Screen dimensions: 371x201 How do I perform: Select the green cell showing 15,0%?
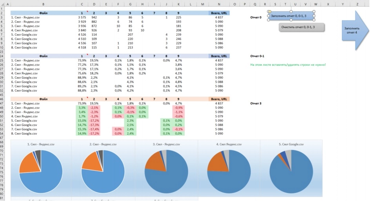[x=82, y=120]
